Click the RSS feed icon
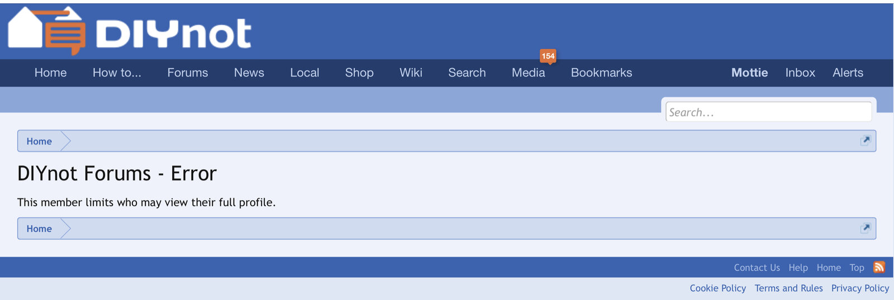The width and height of the screenshot is (894, 300). tap(879, 268)
